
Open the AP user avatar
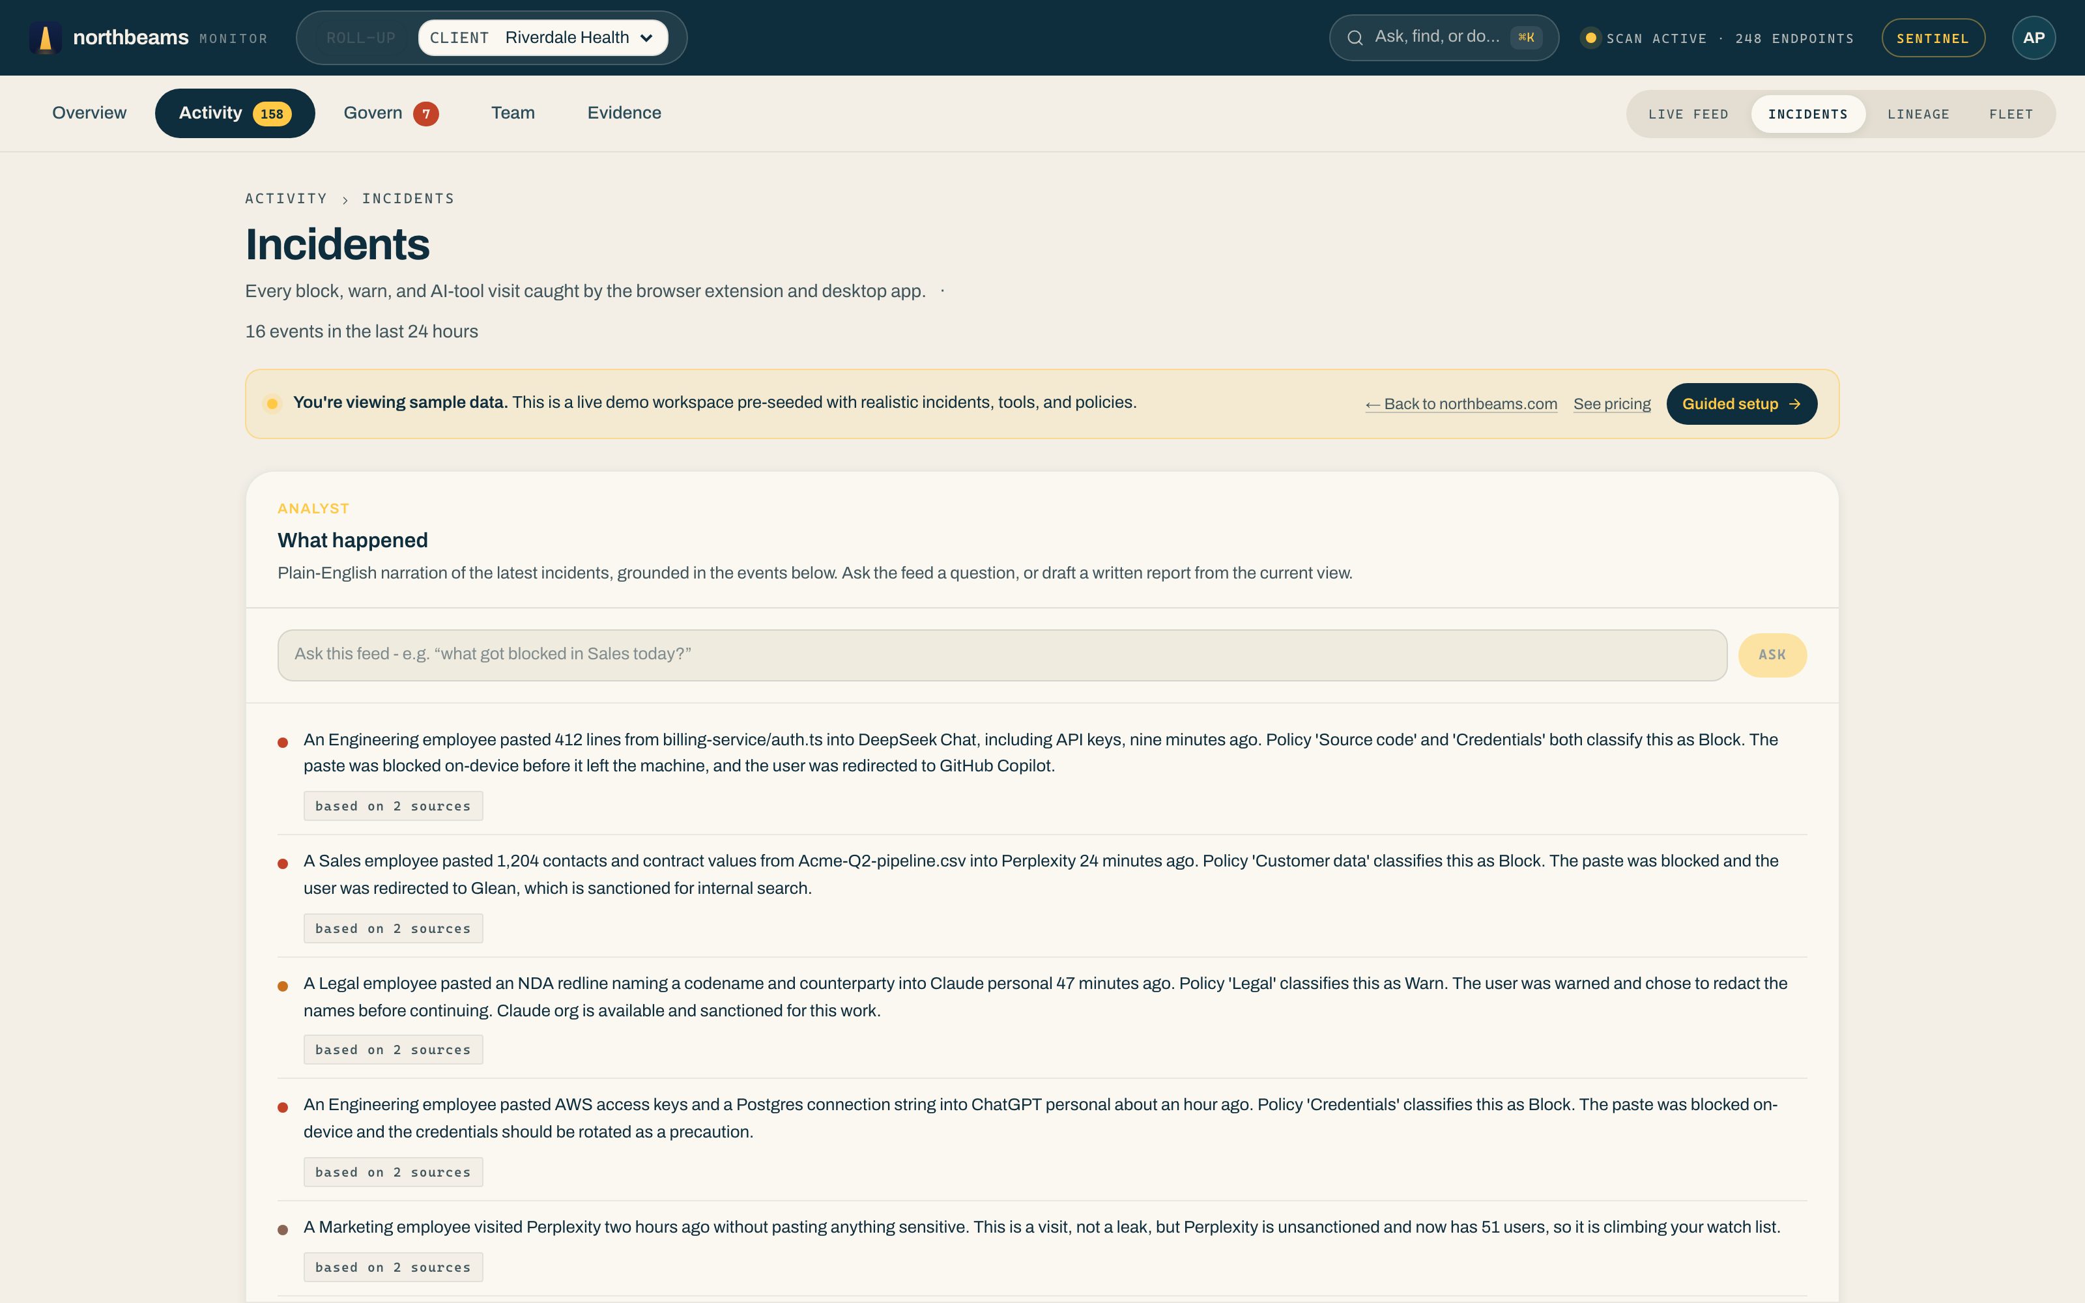(2034, 38)
